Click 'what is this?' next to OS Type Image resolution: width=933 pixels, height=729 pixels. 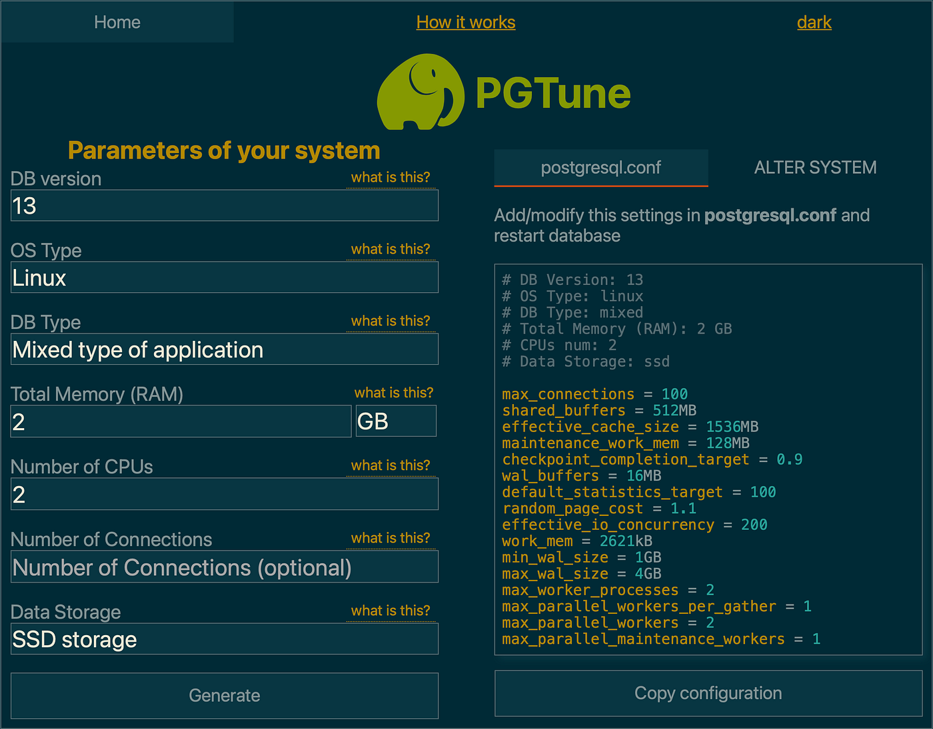(x=391, y=248)
